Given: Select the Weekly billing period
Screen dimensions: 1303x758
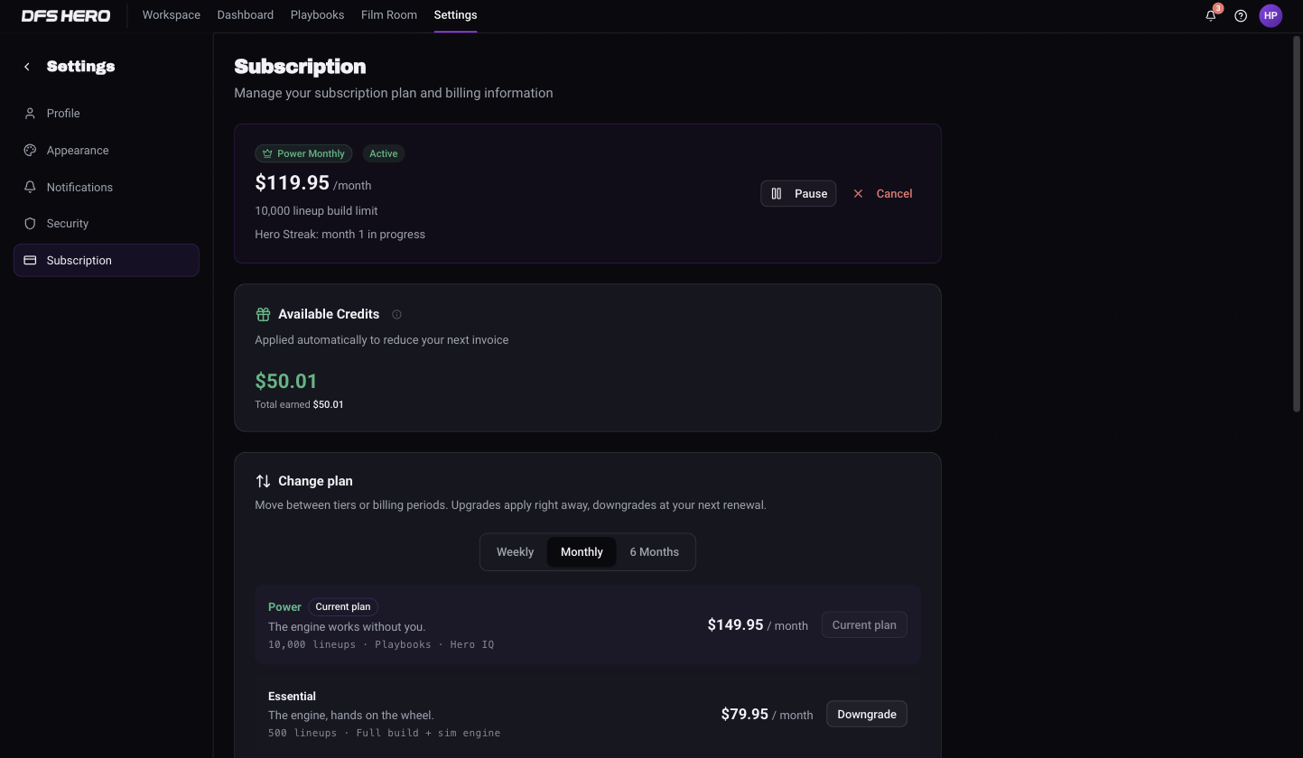Looking at the screenshot, I should 515,552.
